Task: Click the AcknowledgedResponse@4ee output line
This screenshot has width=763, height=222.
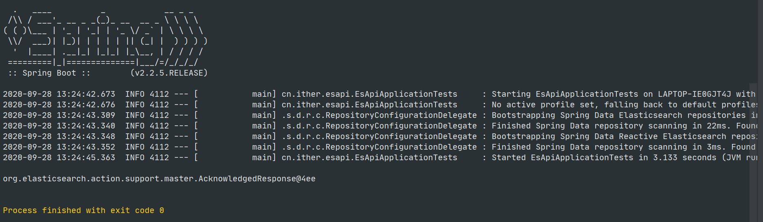Action: (x=159, y=179)
